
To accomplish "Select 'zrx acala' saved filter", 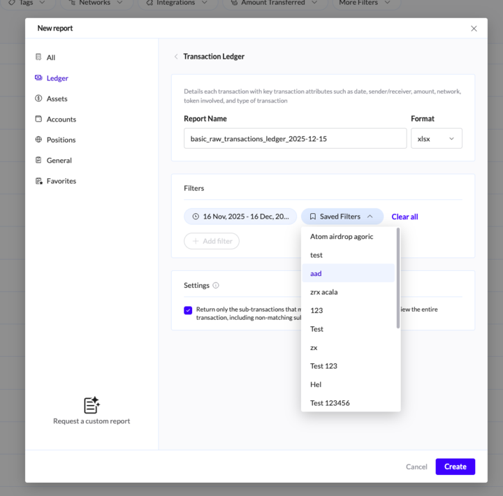I will pos(324,292).
